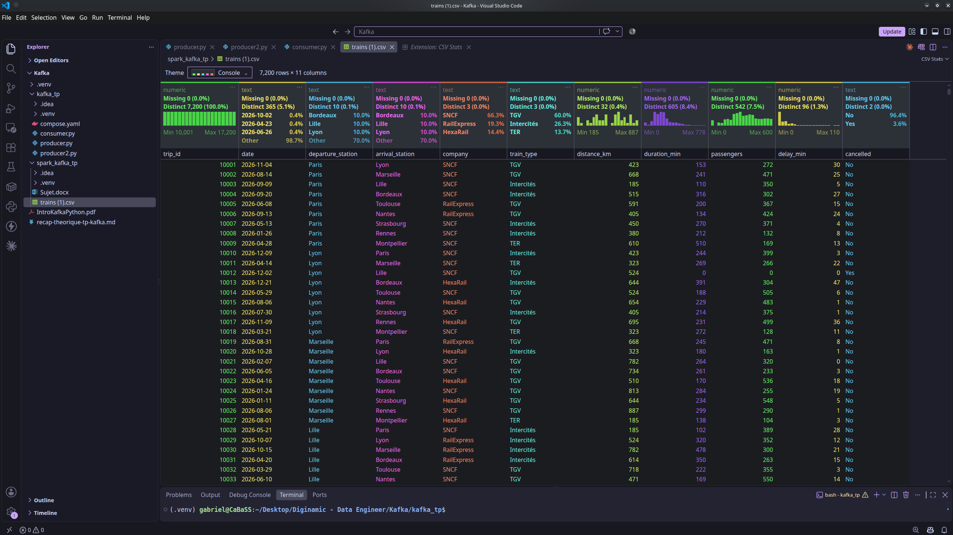Go back with the navigation arrow
The image size is (953, 535).
click(335, 32)
